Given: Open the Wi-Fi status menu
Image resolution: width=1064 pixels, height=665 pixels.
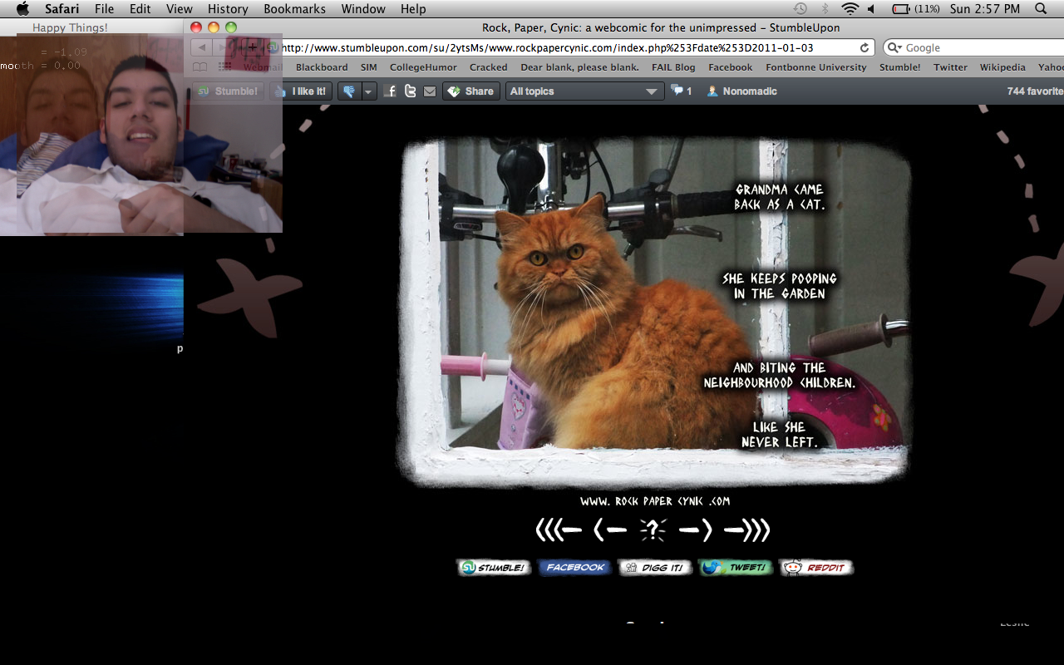Looking at the screenshot, I should [849, 9].
